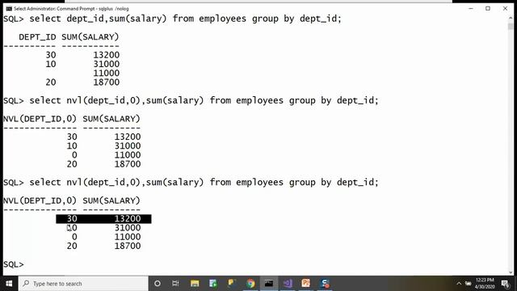Open Cortana circle icon on taskbar
The image size is (517, 291).
[x=158, y=284]
